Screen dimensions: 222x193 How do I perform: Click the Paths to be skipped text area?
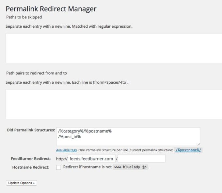coord(114,48)
